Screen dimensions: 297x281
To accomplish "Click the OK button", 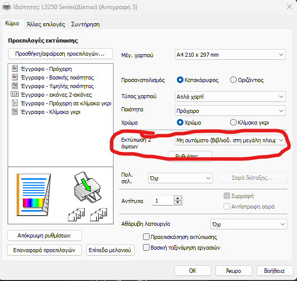I will pyautogui.click(x=193, y=270).
